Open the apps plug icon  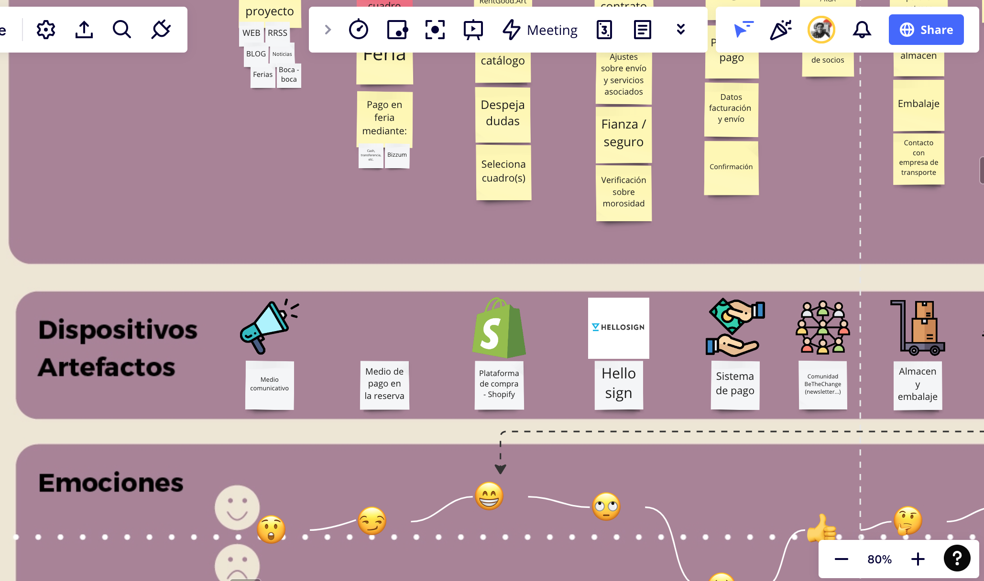161,30
